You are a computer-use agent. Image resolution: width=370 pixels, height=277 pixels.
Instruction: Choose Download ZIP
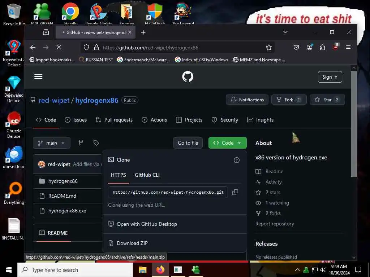132,243
